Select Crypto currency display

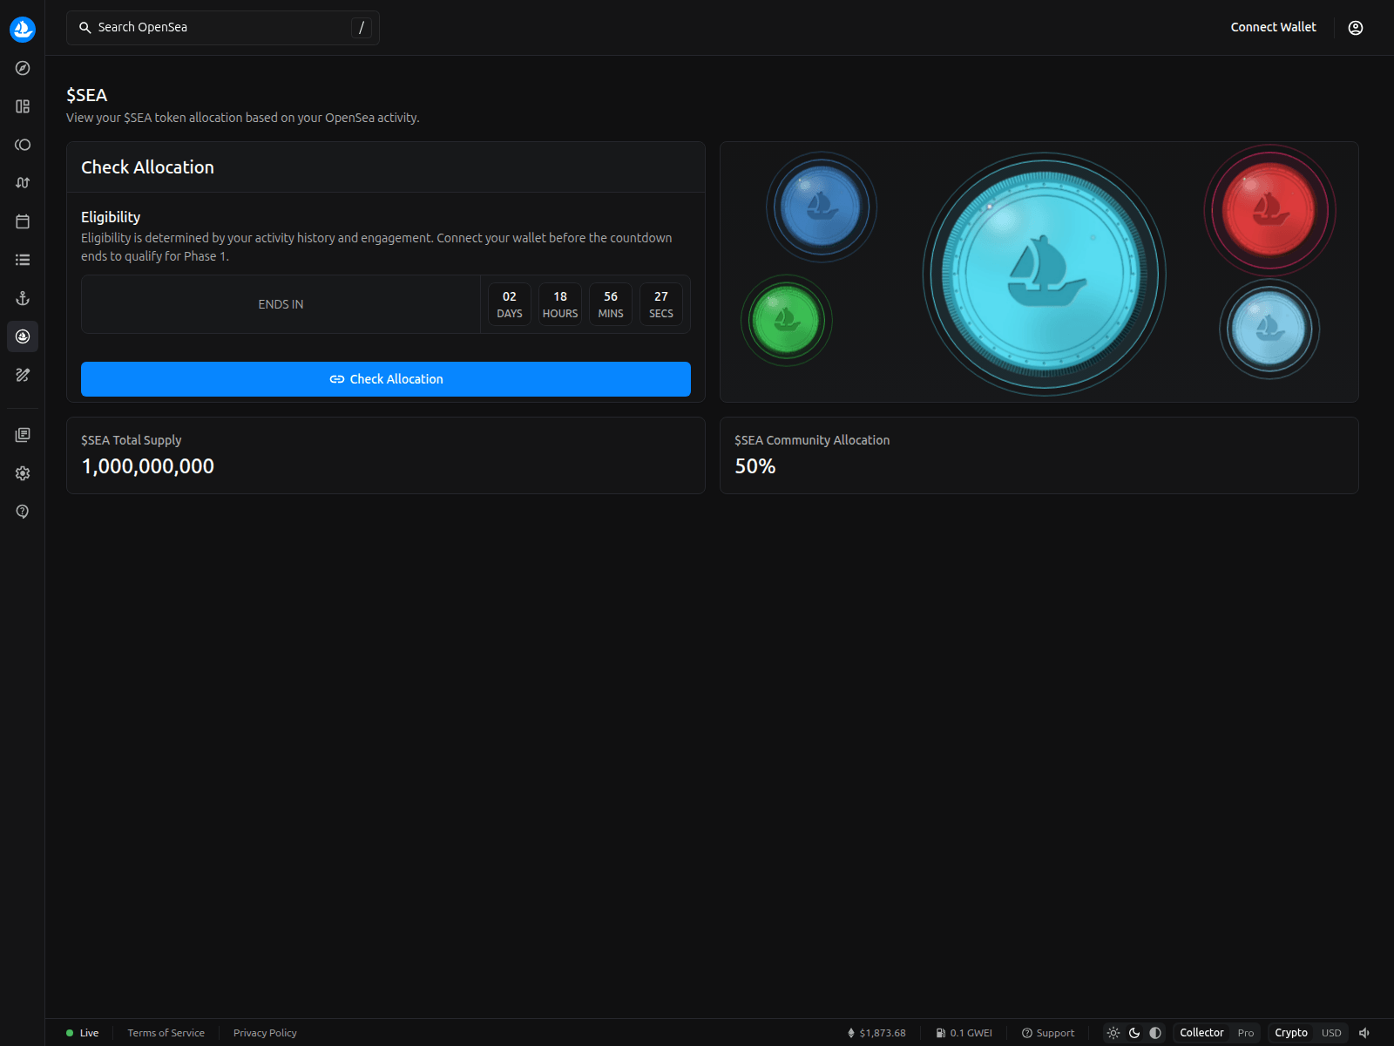pos(1291,1033)
